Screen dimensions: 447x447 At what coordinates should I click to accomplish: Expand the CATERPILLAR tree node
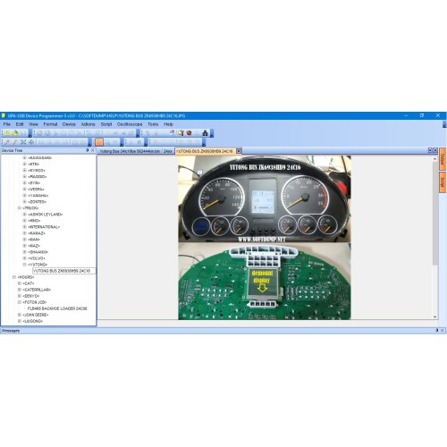point(20,290)
